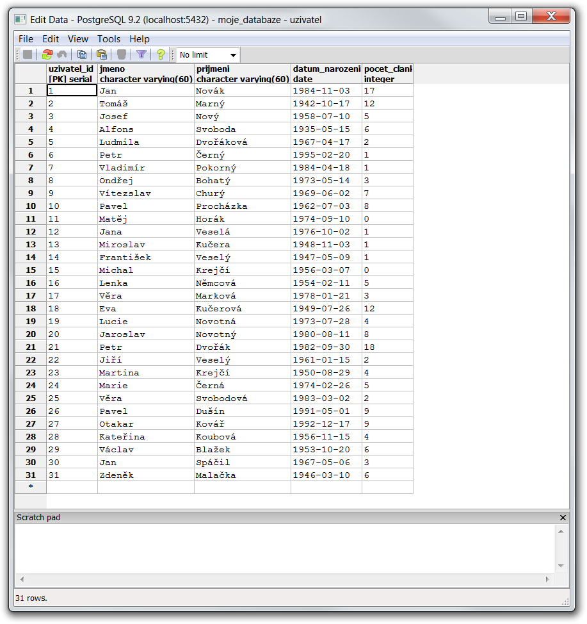
Task: Close the Scratch pad panel
Action: tap(563, 518)
